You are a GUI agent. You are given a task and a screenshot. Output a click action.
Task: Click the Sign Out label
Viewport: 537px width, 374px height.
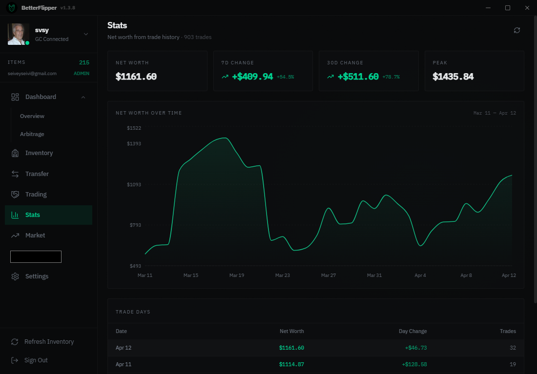point(36,360)
